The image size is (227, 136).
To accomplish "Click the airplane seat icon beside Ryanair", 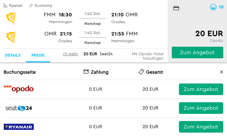I will pyautogui.click(x=5, y=6).
